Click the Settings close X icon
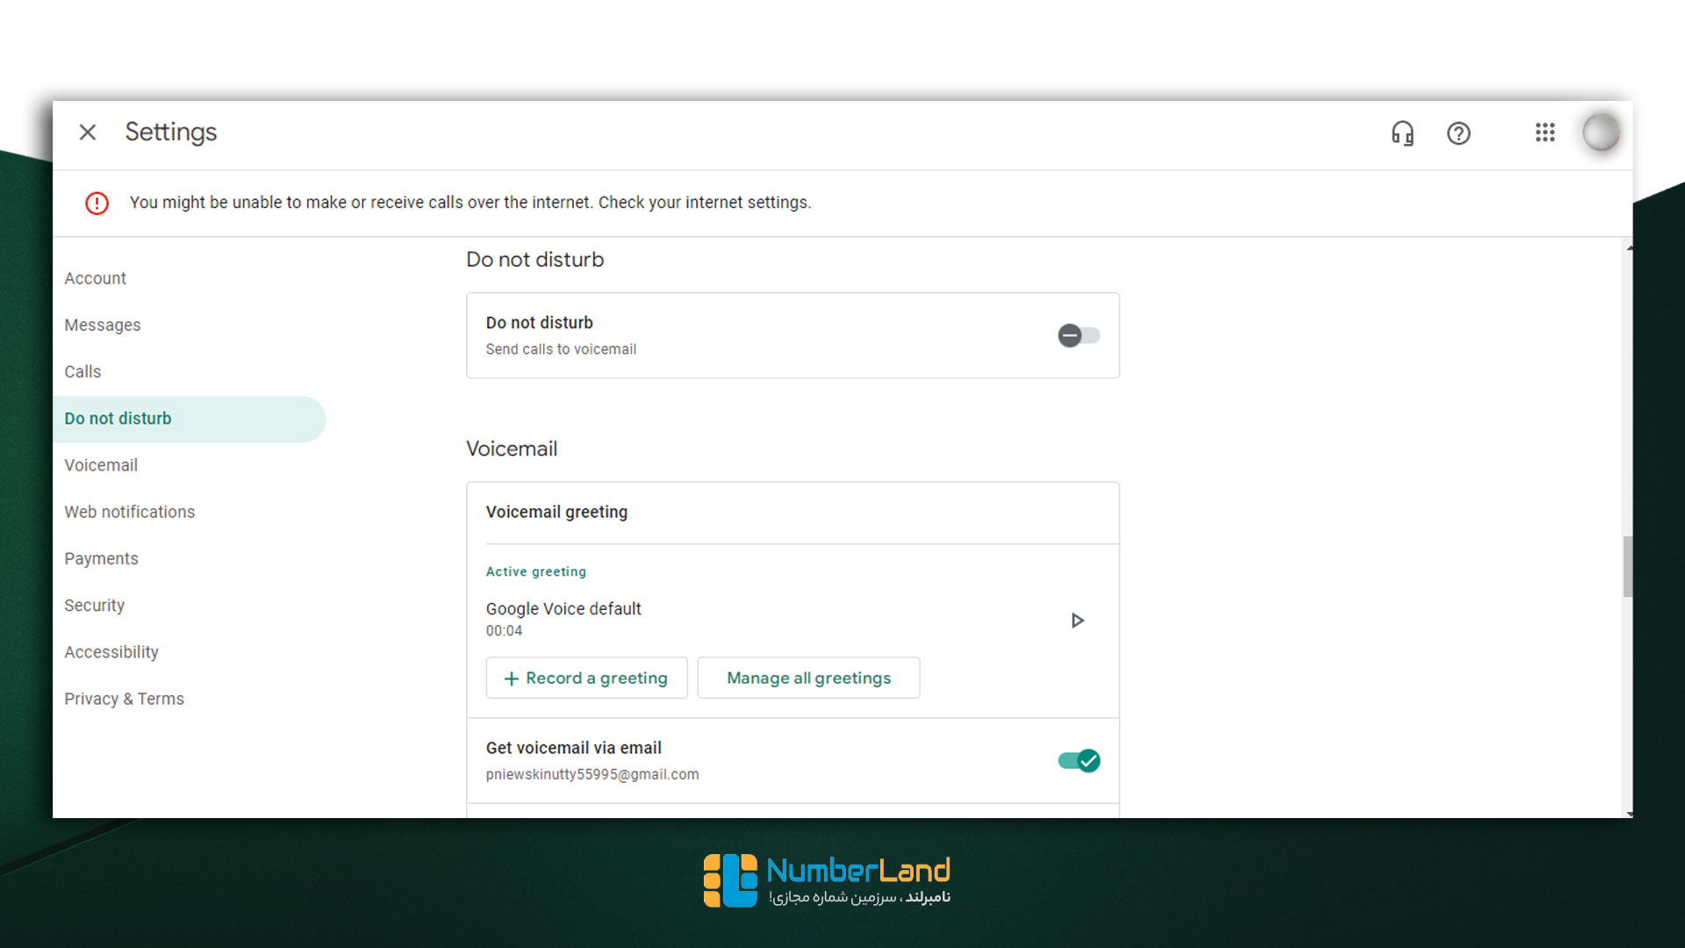1685x948 pixels. [88, 132]
